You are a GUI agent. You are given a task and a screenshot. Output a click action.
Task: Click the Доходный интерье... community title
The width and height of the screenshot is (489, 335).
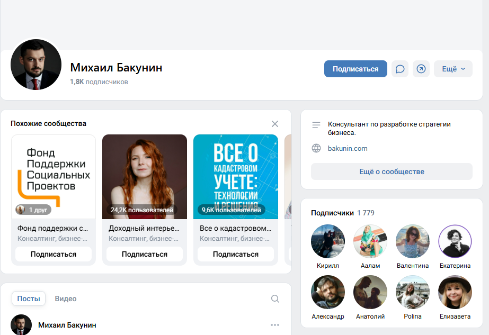point(144,228)
